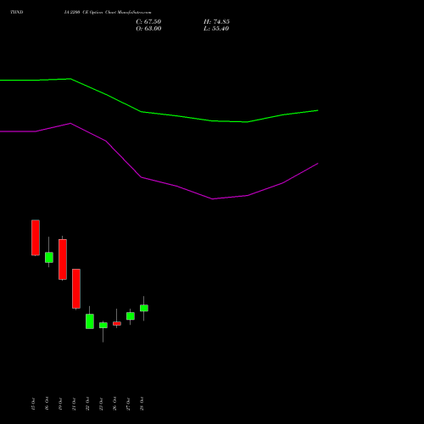The image size is (424, 424).
Task: Select the 15 Oct date label
Action: pos(33,404)
